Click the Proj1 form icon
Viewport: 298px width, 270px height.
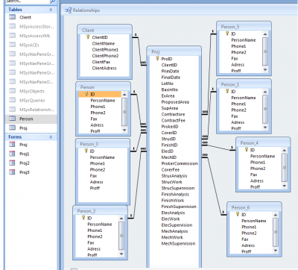pos(12,154)
